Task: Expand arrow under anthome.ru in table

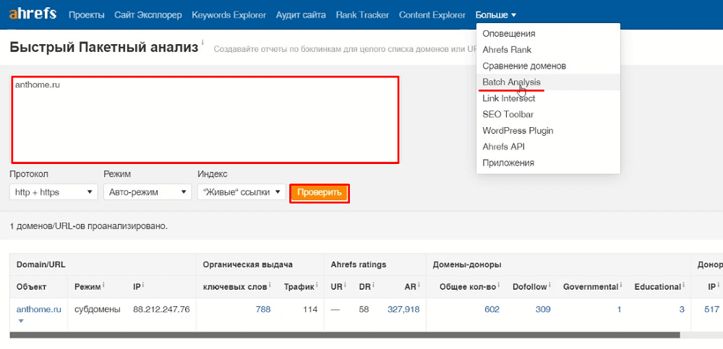Action: pos(20,321)
